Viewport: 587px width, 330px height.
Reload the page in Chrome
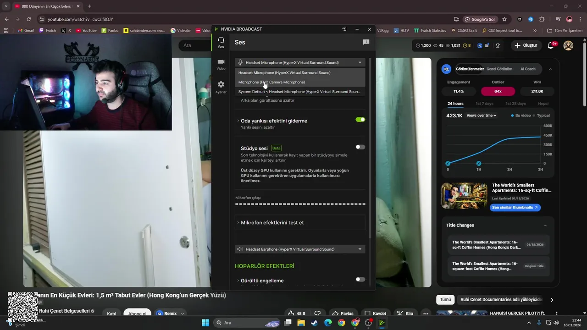pyautogui.click(x=29, y=19)
